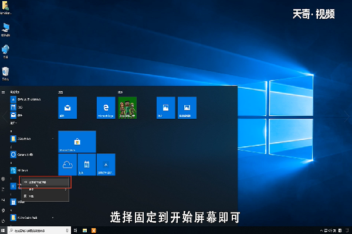Select the This PC desktop icon
This screenshot has height=234, width=352.
[x=5, y=30]
